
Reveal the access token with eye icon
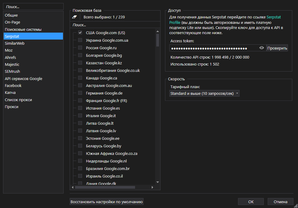262,48
